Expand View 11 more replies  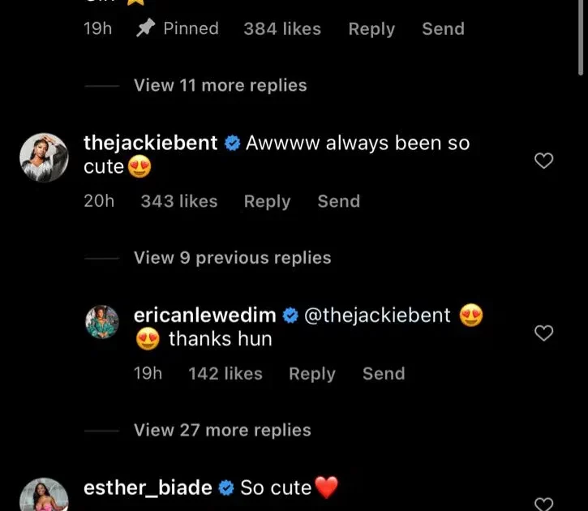click(x=221, y=85)
